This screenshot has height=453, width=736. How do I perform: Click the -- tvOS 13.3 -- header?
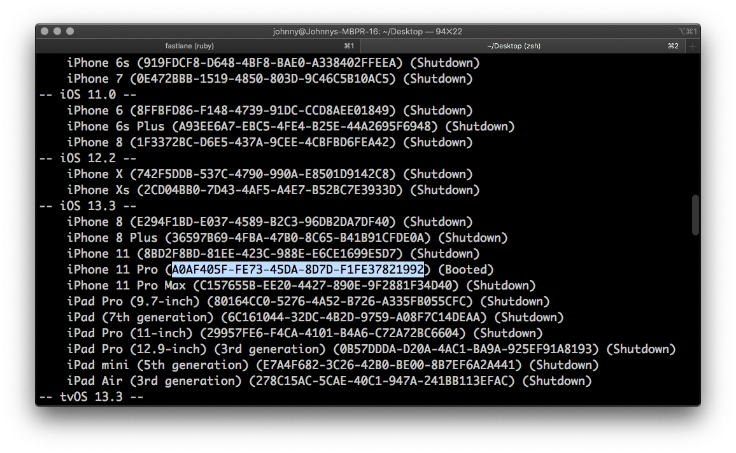coord(92,397)
